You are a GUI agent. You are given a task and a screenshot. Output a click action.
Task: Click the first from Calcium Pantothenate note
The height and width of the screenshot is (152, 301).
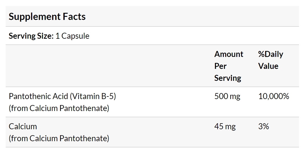59,108
